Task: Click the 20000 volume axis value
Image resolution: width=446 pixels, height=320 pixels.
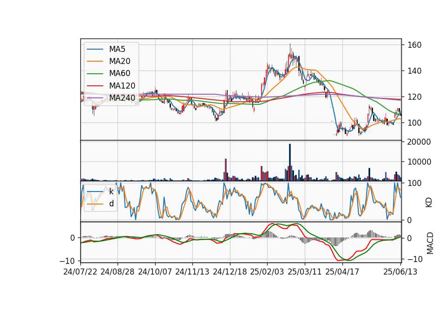Action: [x=419, y=142]
